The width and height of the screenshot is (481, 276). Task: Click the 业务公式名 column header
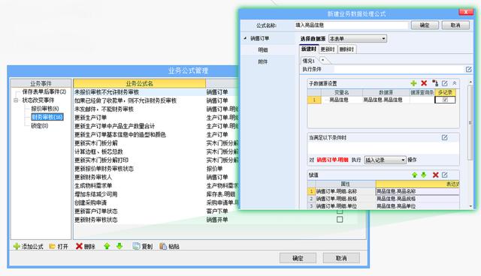(x=139, y=83)
